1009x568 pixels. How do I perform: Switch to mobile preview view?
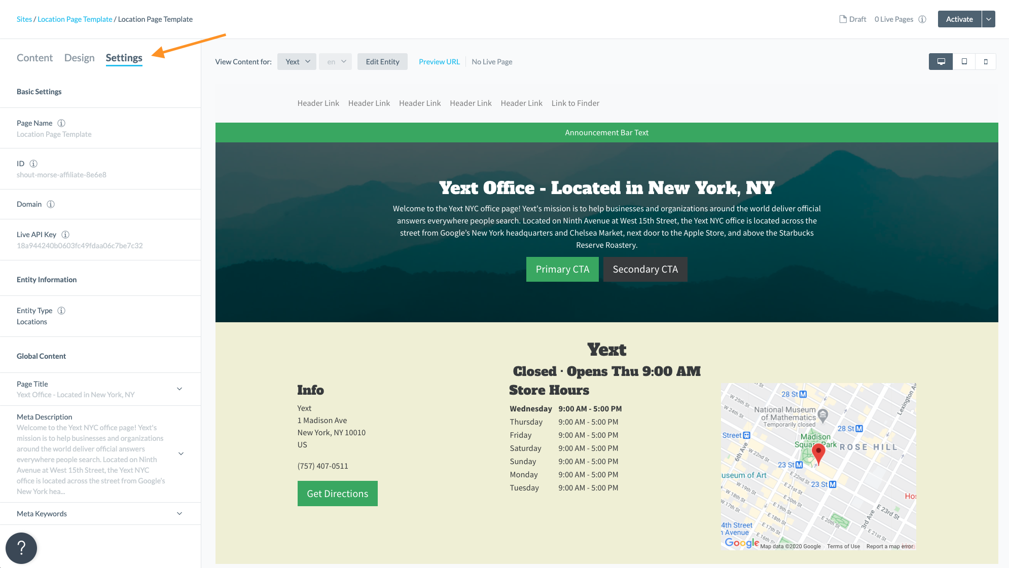(986, 61)
